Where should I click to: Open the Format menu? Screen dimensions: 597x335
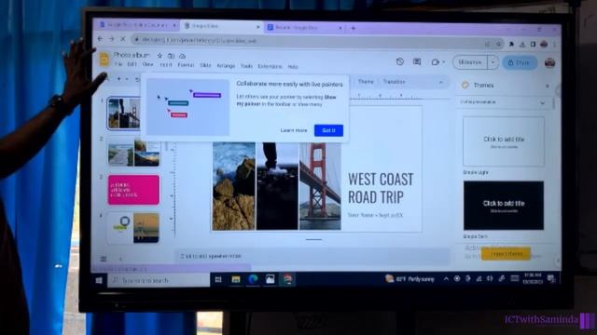tap(186, 65)
